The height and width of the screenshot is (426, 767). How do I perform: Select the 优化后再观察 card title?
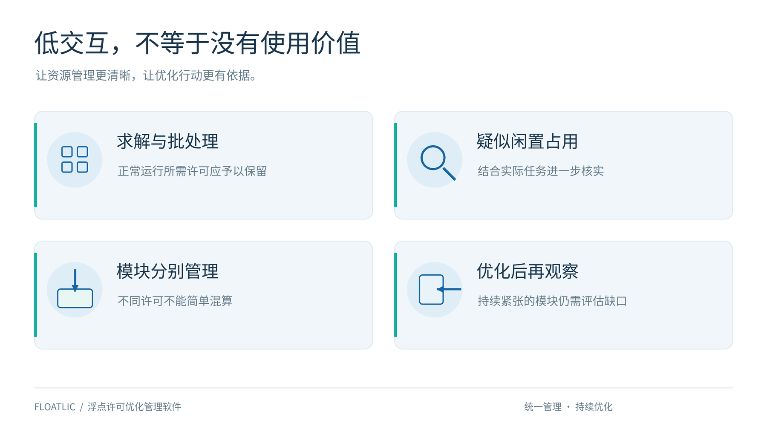click(527, 271)
